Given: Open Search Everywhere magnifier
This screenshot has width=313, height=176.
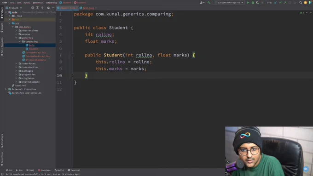Looking at the screenshot, I should 301,3.
